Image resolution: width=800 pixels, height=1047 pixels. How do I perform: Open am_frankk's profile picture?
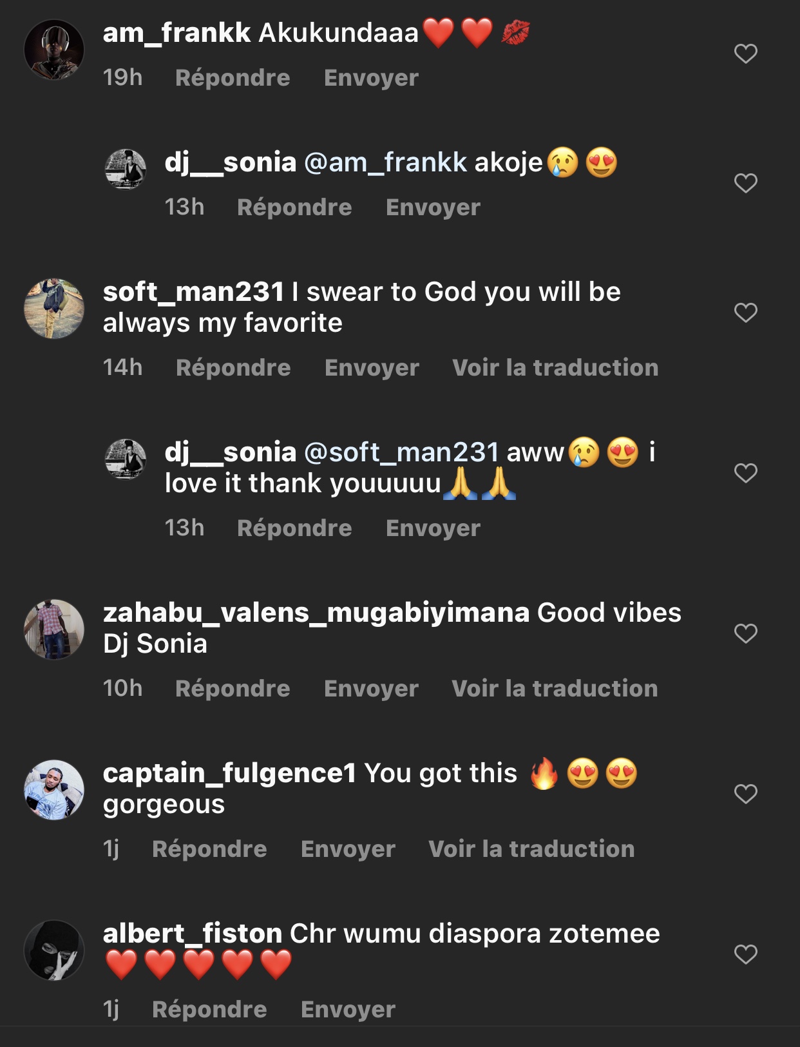point(54,50)
